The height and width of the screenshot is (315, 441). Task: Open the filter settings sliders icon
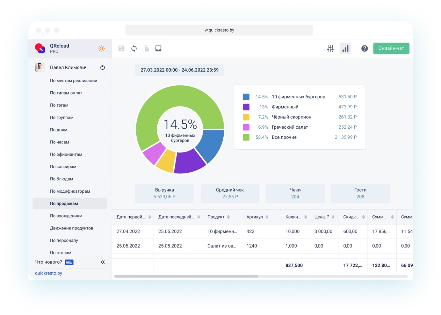[330, 49]
